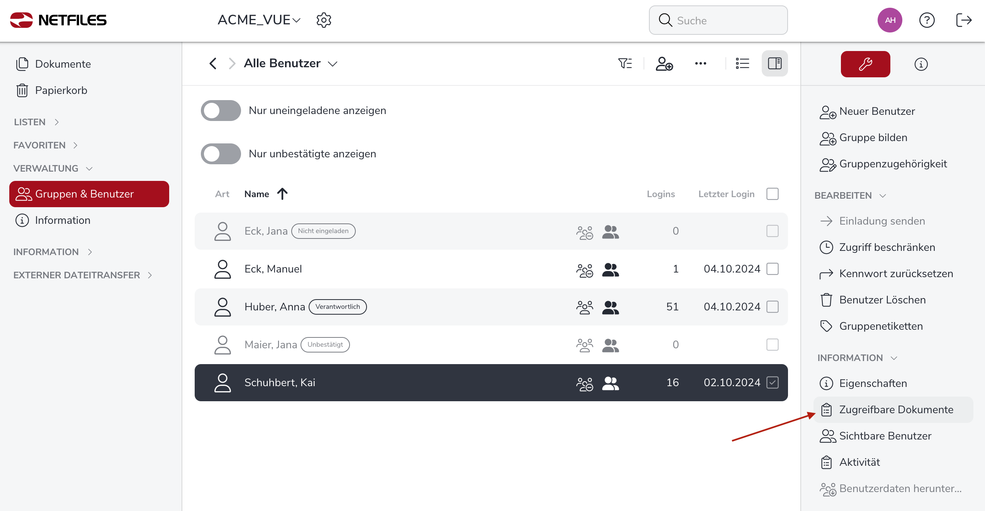The image size is (985, 511).
Task: Click the three-dots more options icon
Action: (x=700, y=63)
